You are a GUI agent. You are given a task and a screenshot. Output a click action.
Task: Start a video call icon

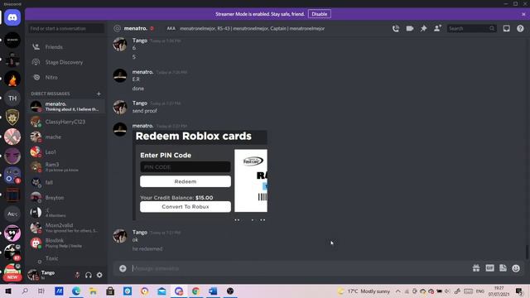click(410, 28)
